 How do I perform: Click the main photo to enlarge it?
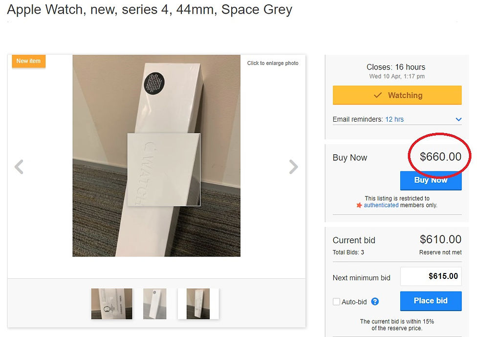pos(156,155)
